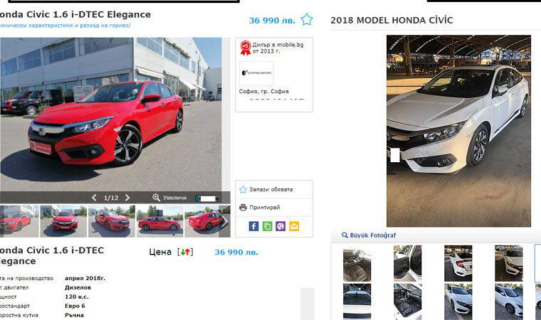Open the price change arrows indicator
Screen dimensions: 541x320
pos(186,252)
